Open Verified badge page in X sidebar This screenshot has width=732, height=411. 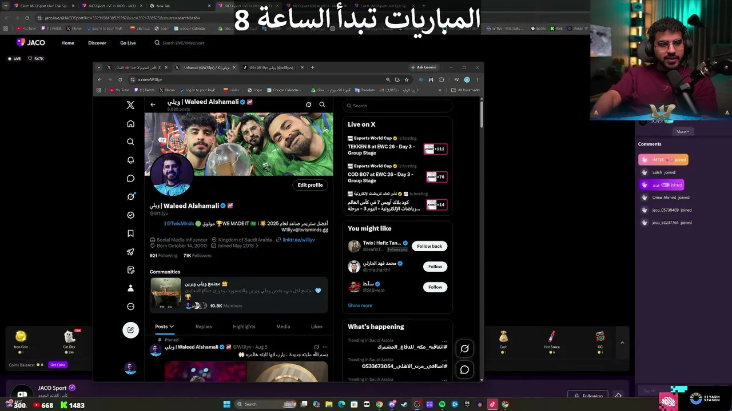[130, 215]
